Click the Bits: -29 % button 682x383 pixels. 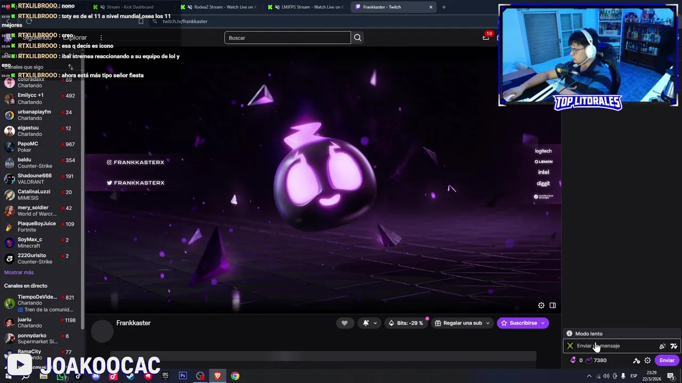pyautogui.click(x=406, y=323)
